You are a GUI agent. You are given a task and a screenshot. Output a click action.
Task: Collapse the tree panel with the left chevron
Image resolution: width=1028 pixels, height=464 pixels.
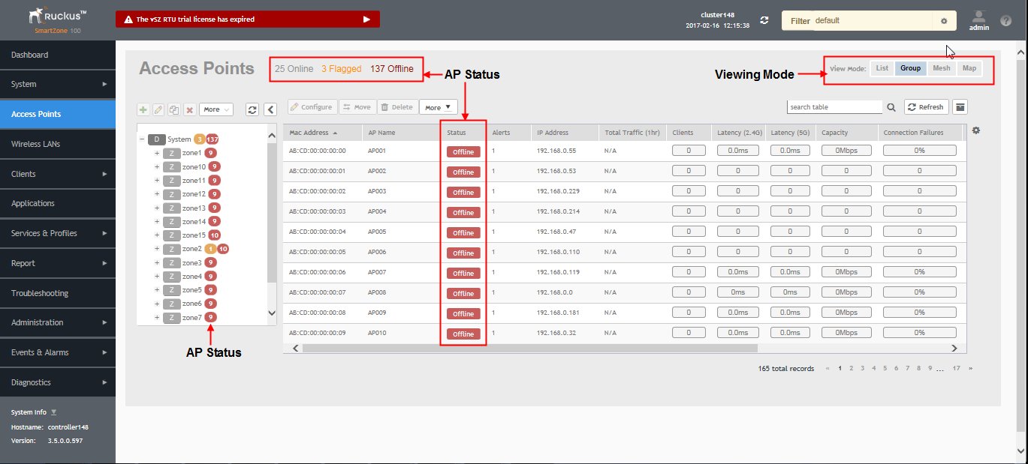(271, 109)
